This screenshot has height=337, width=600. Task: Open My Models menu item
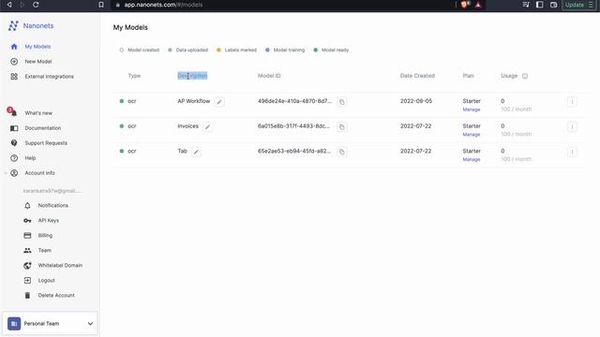pyautogui.click(x=37, y=47)
